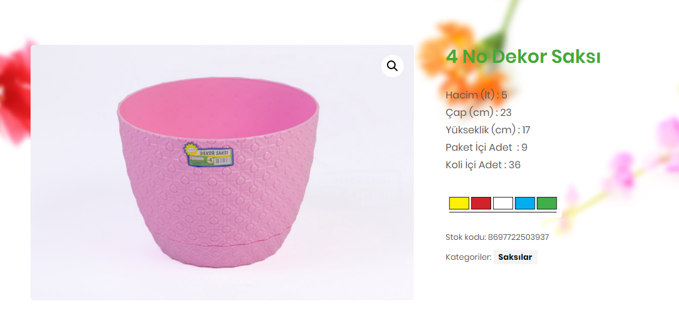Click the Koli İçi Adet : 36 line

483,165
